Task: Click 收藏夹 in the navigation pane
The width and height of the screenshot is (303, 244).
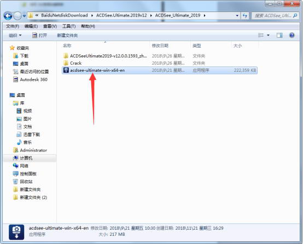Action: [23, 48]
